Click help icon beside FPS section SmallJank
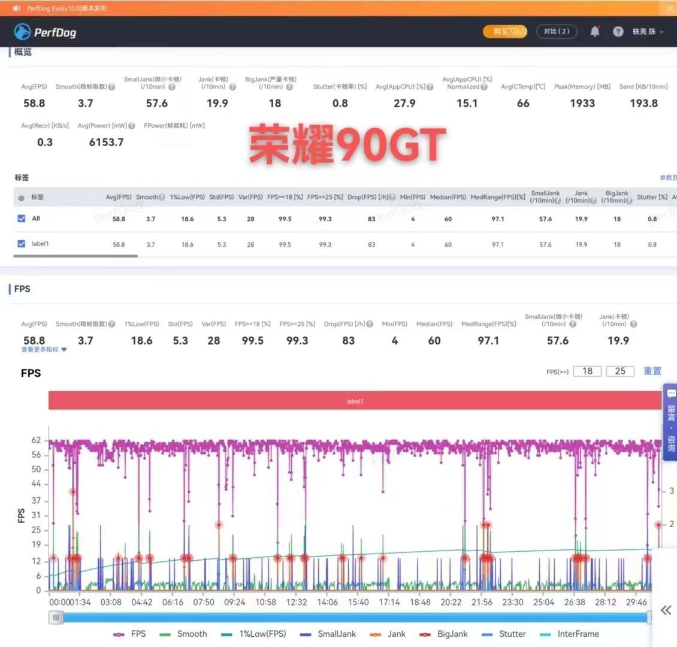This screenshot has width=677, height=647. pos(573,324)
